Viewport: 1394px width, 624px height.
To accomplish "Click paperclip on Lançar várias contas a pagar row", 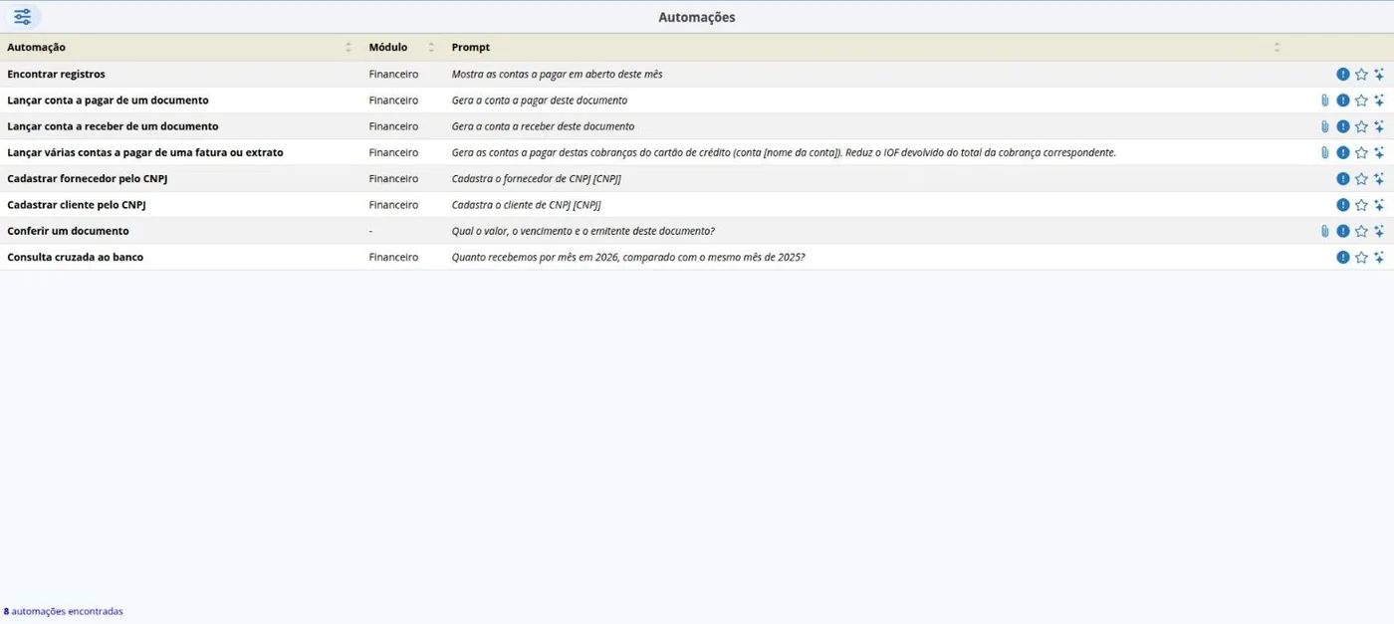I will point(1324,152).
